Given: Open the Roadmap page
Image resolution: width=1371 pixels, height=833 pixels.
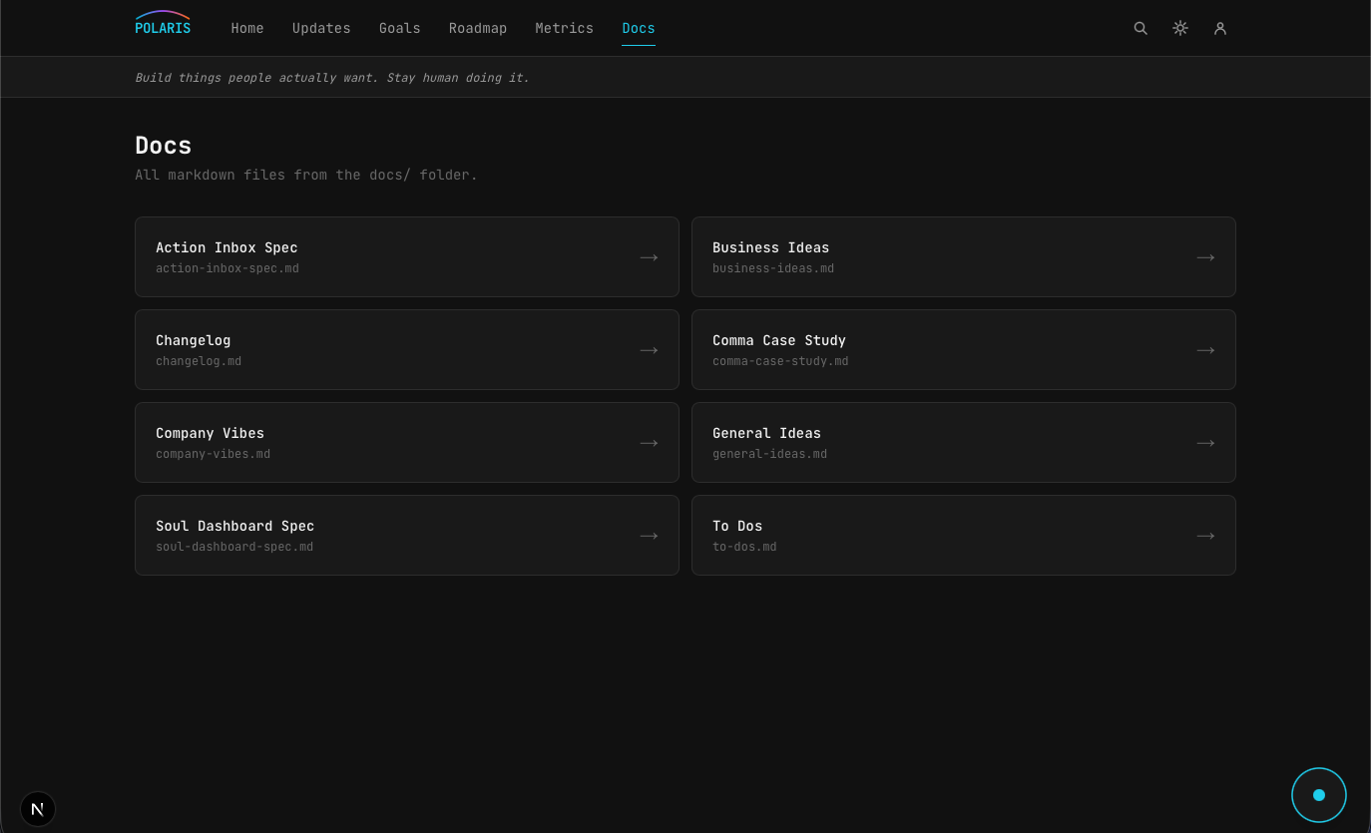Looking at the screenshot, I should click(x=478, y=28).
